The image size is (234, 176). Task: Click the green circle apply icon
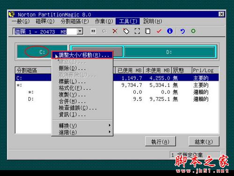point(193,31)
